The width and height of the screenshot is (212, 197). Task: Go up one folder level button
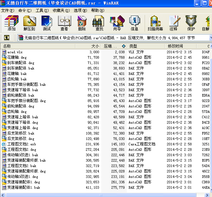point(7,38)
